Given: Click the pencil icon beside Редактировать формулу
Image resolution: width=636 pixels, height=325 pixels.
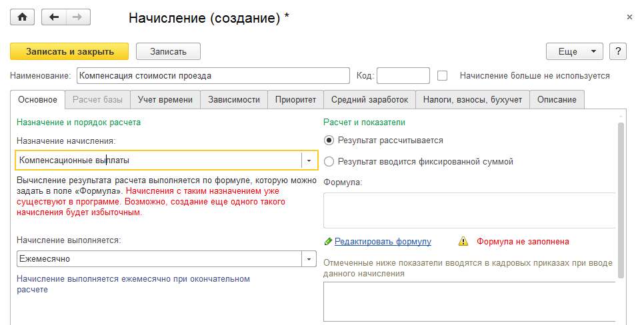Looking at the screenshot, I should (327, 241).
